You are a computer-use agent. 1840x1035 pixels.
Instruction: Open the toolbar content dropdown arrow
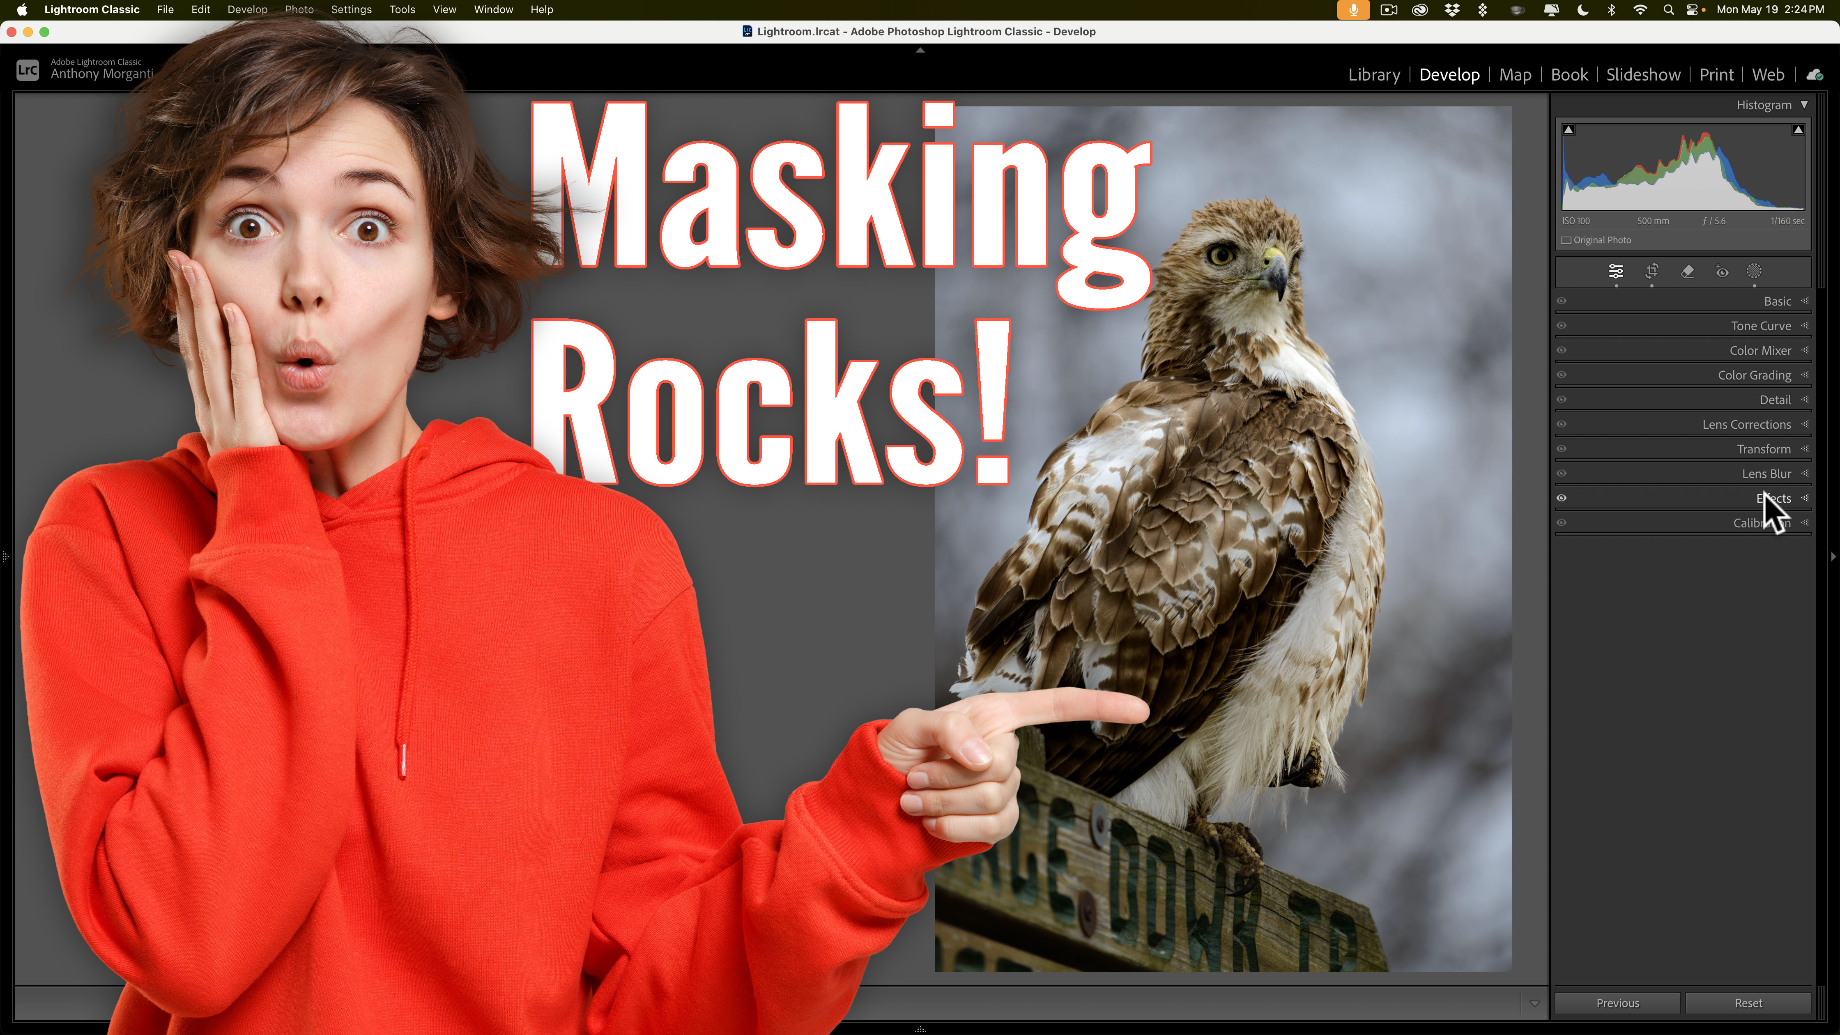(x=1534, y=1003)
